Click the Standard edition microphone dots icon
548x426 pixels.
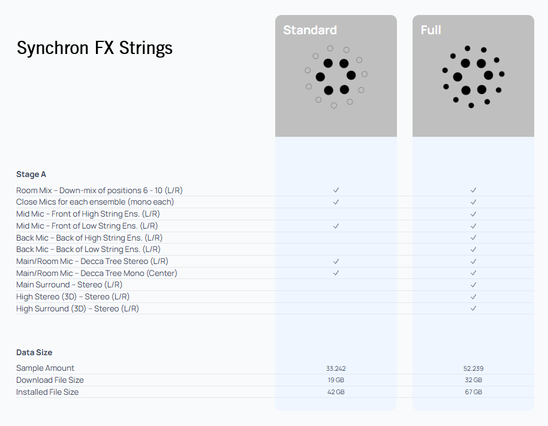coord(336,76)
